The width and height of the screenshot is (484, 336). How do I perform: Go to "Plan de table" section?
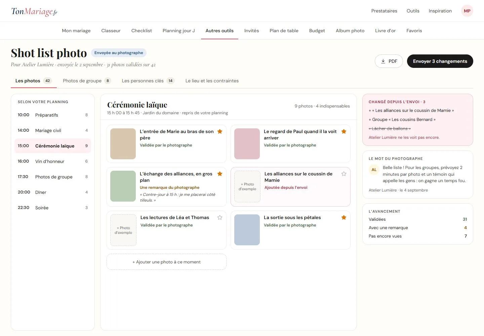[284, 31]
